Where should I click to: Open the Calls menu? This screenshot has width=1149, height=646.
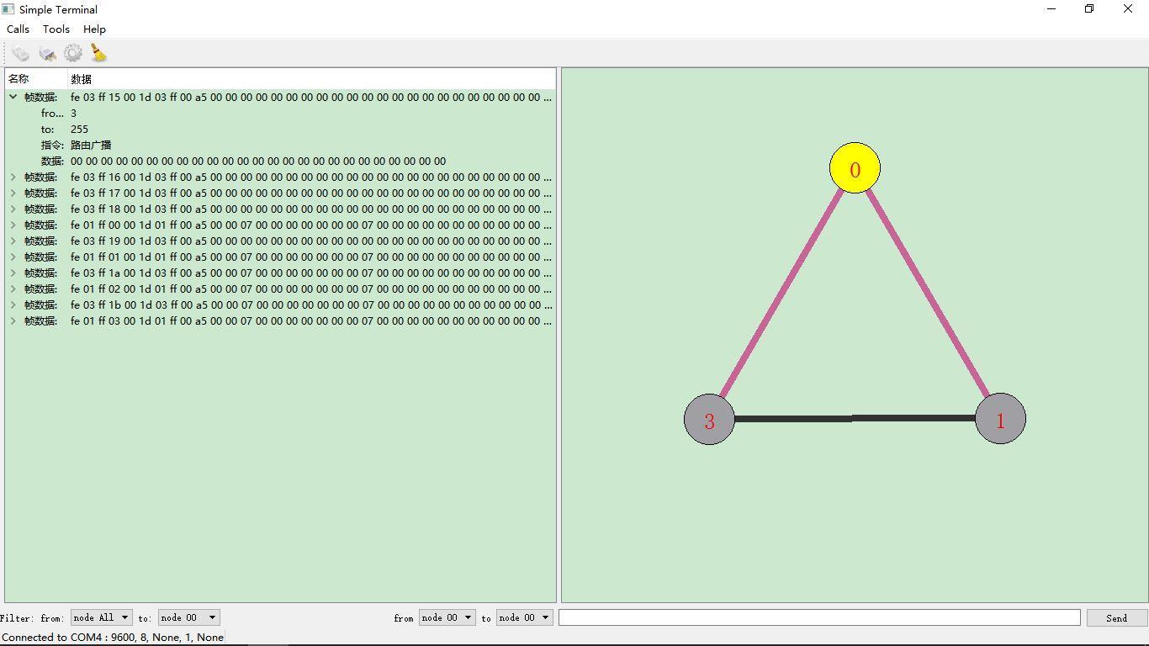[18, 29]
